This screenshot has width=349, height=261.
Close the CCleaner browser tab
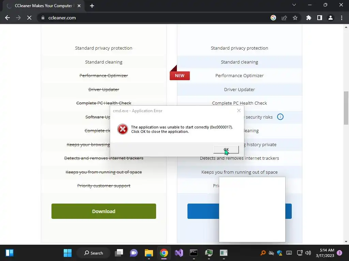79,6
